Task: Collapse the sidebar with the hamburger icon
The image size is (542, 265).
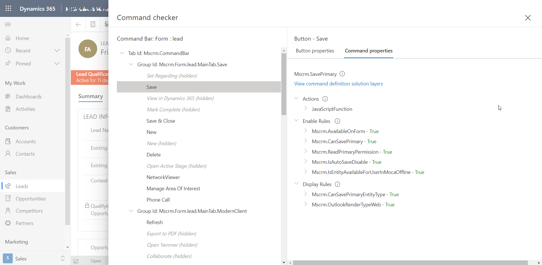Action: tap(8, 24)
